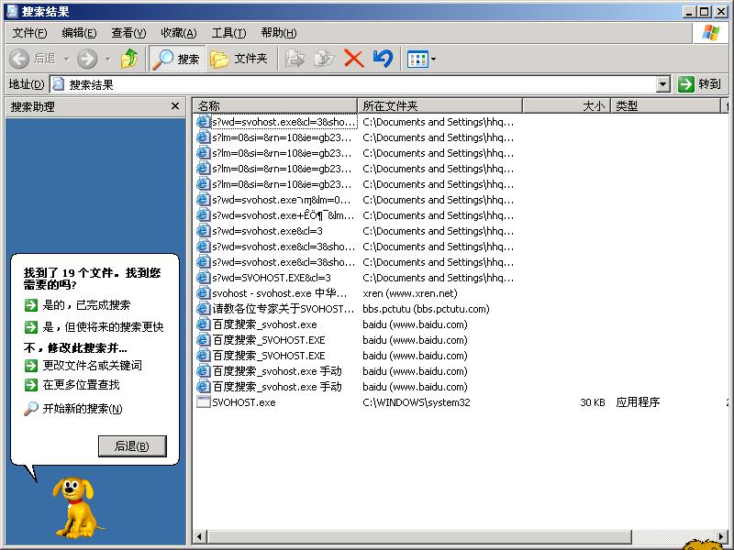Image resolution: width=734 pixels, height=550 pixels.
Task: Click the yellow search dog character
Action: pos(77,508)
